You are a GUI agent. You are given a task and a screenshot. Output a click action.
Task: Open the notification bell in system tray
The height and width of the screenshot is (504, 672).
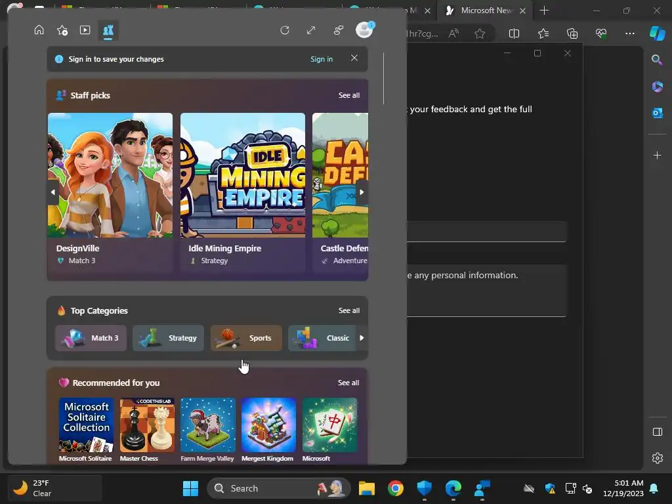pyautogui.click(x=654, y=488)
